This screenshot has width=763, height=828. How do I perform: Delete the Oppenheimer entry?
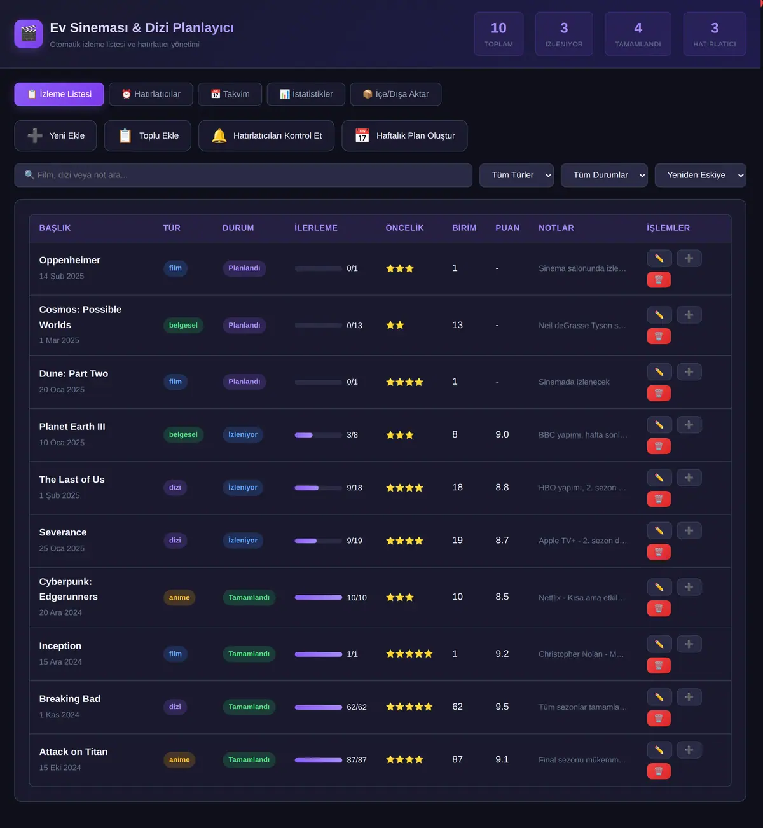click(x=659, y=279)
